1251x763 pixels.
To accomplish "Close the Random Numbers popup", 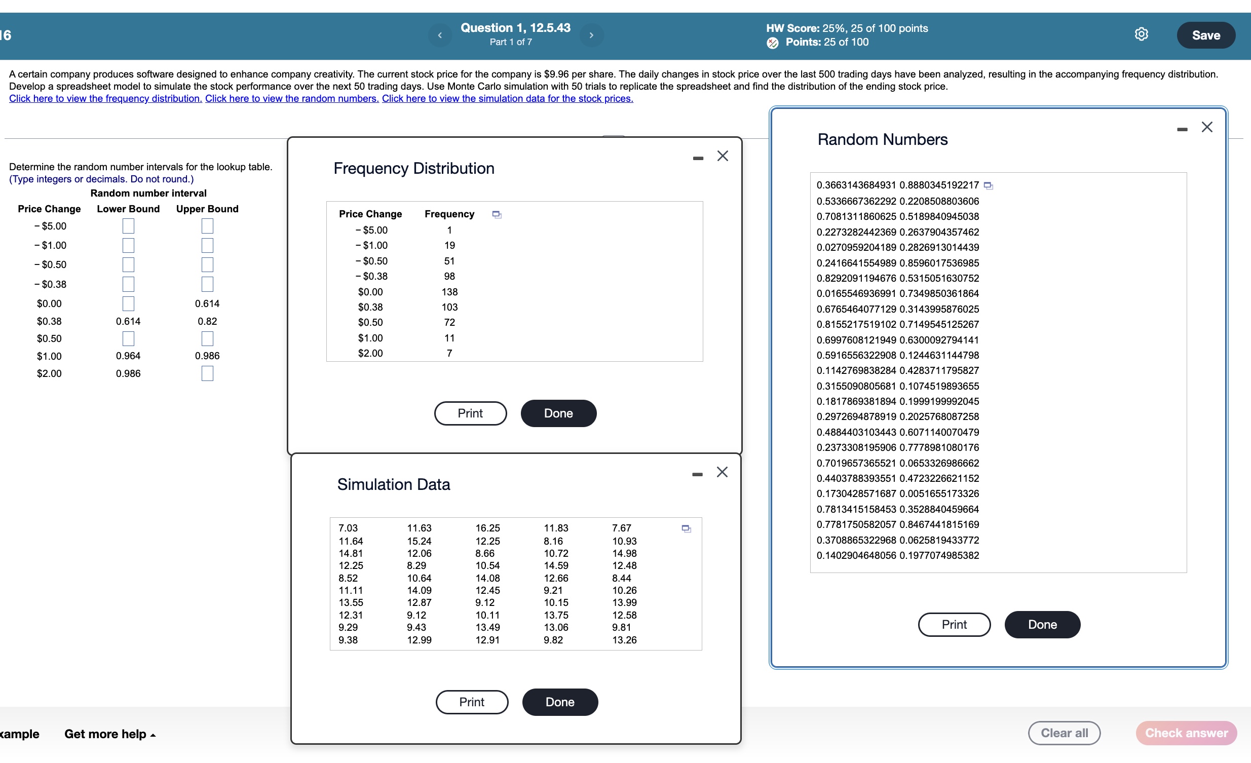I will pyautogui.click(x=1206, y=127).
